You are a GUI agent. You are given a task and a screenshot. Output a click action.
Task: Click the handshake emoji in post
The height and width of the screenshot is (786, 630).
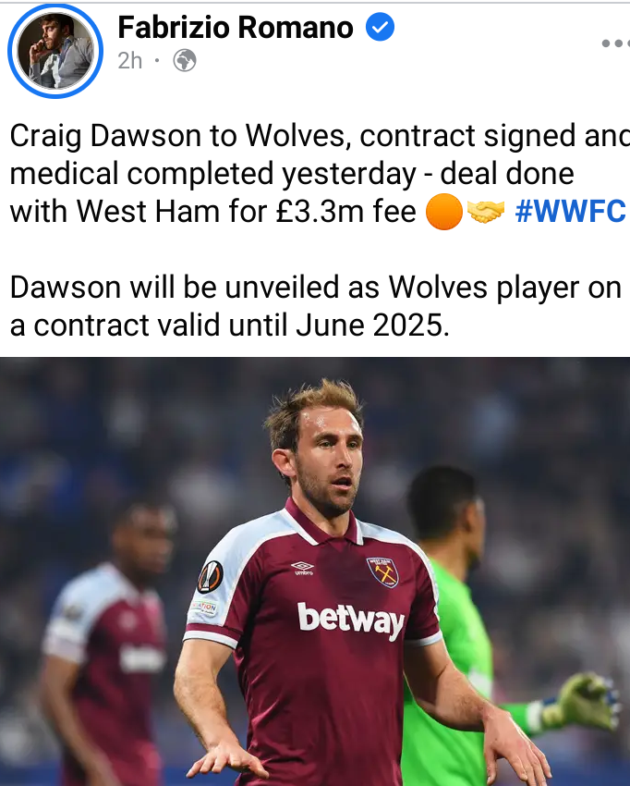(486, 212)
